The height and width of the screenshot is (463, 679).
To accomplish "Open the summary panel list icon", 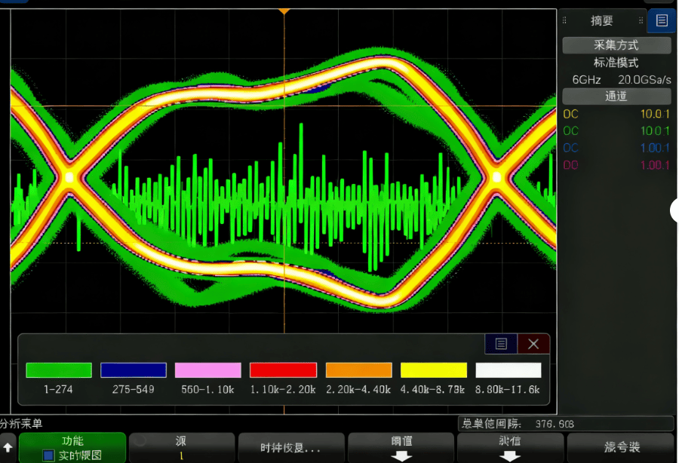I will point(662,21).
